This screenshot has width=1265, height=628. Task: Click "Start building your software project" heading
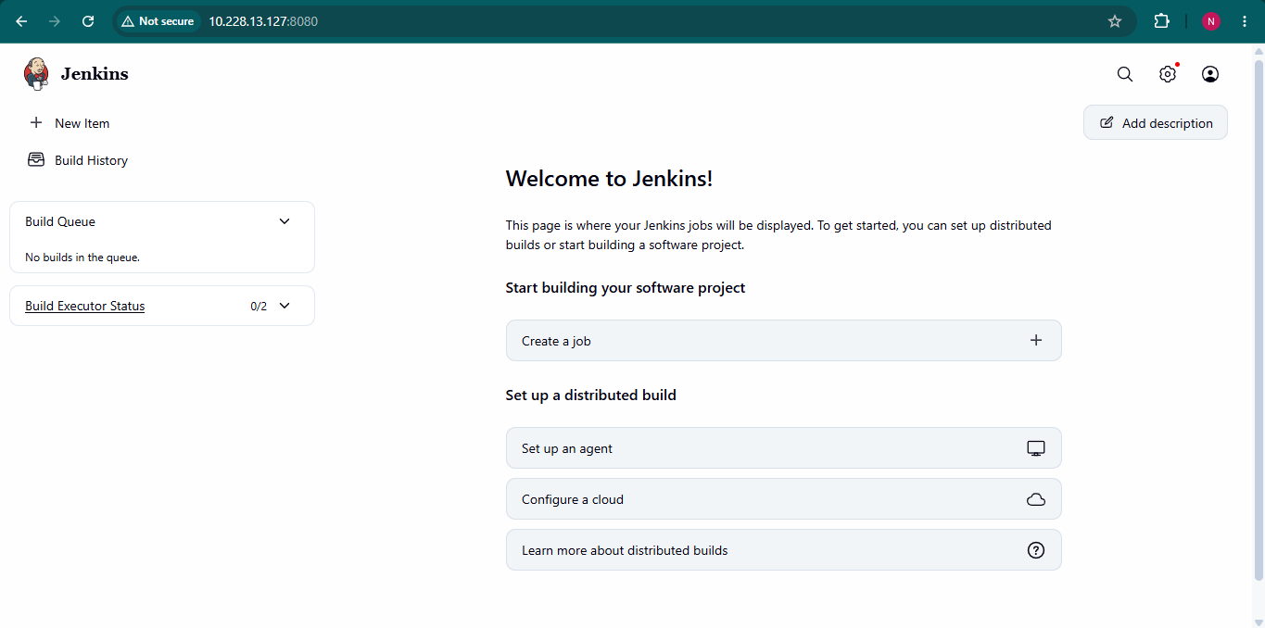[x=626, y=288]
